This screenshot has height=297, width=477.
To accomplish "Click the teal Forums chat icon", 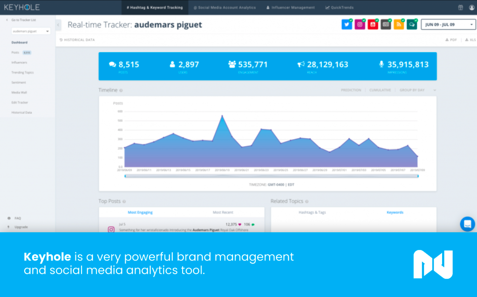I will click(412, 25).
